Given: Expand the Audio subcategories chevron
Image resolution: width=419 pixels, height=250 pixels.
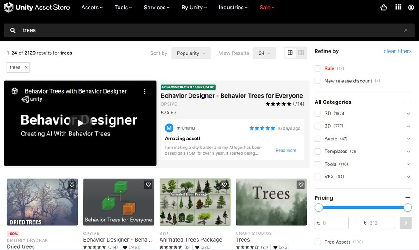Looking at the screenshot, I should (408, 139).
